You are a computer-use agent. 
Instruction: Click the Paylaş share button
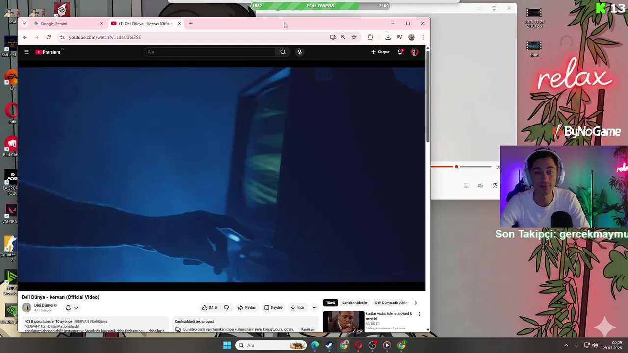247,308
